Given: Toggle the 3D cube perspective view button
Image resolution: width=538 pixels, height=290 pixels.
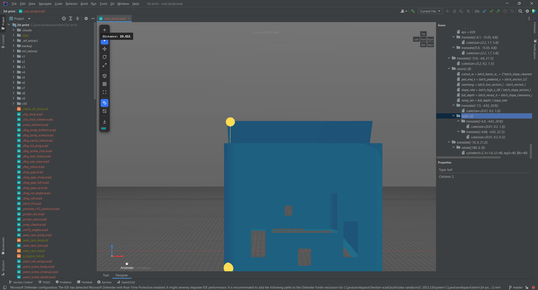Looking at the screenshot, I should click(105, 76).
